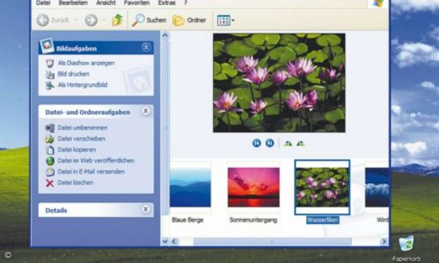Click the large water lilies preview image
Screen dimensions: 439x263
click(279, 83)
